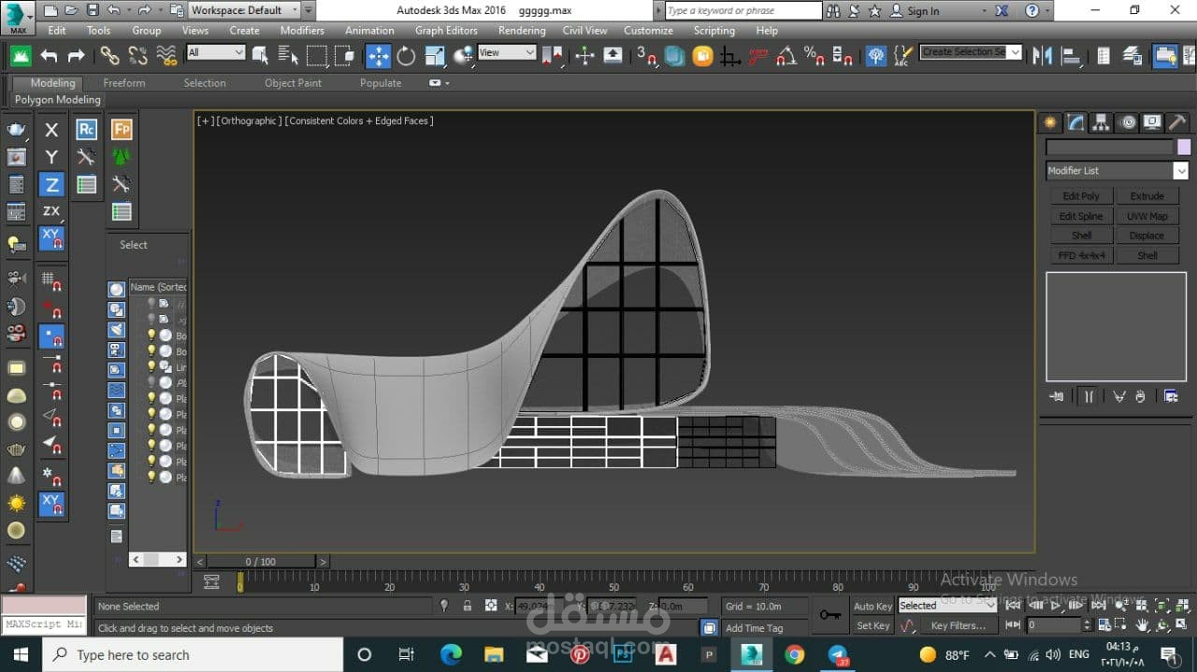Open the Hierarchy panel tab icon
The width and height of the screenshot is (1197, 672).
tap(1102, 122)
